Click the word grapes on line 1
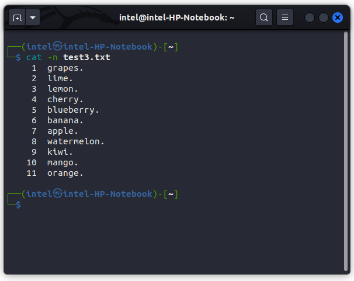The image size is (354, 281). point(63,68)
